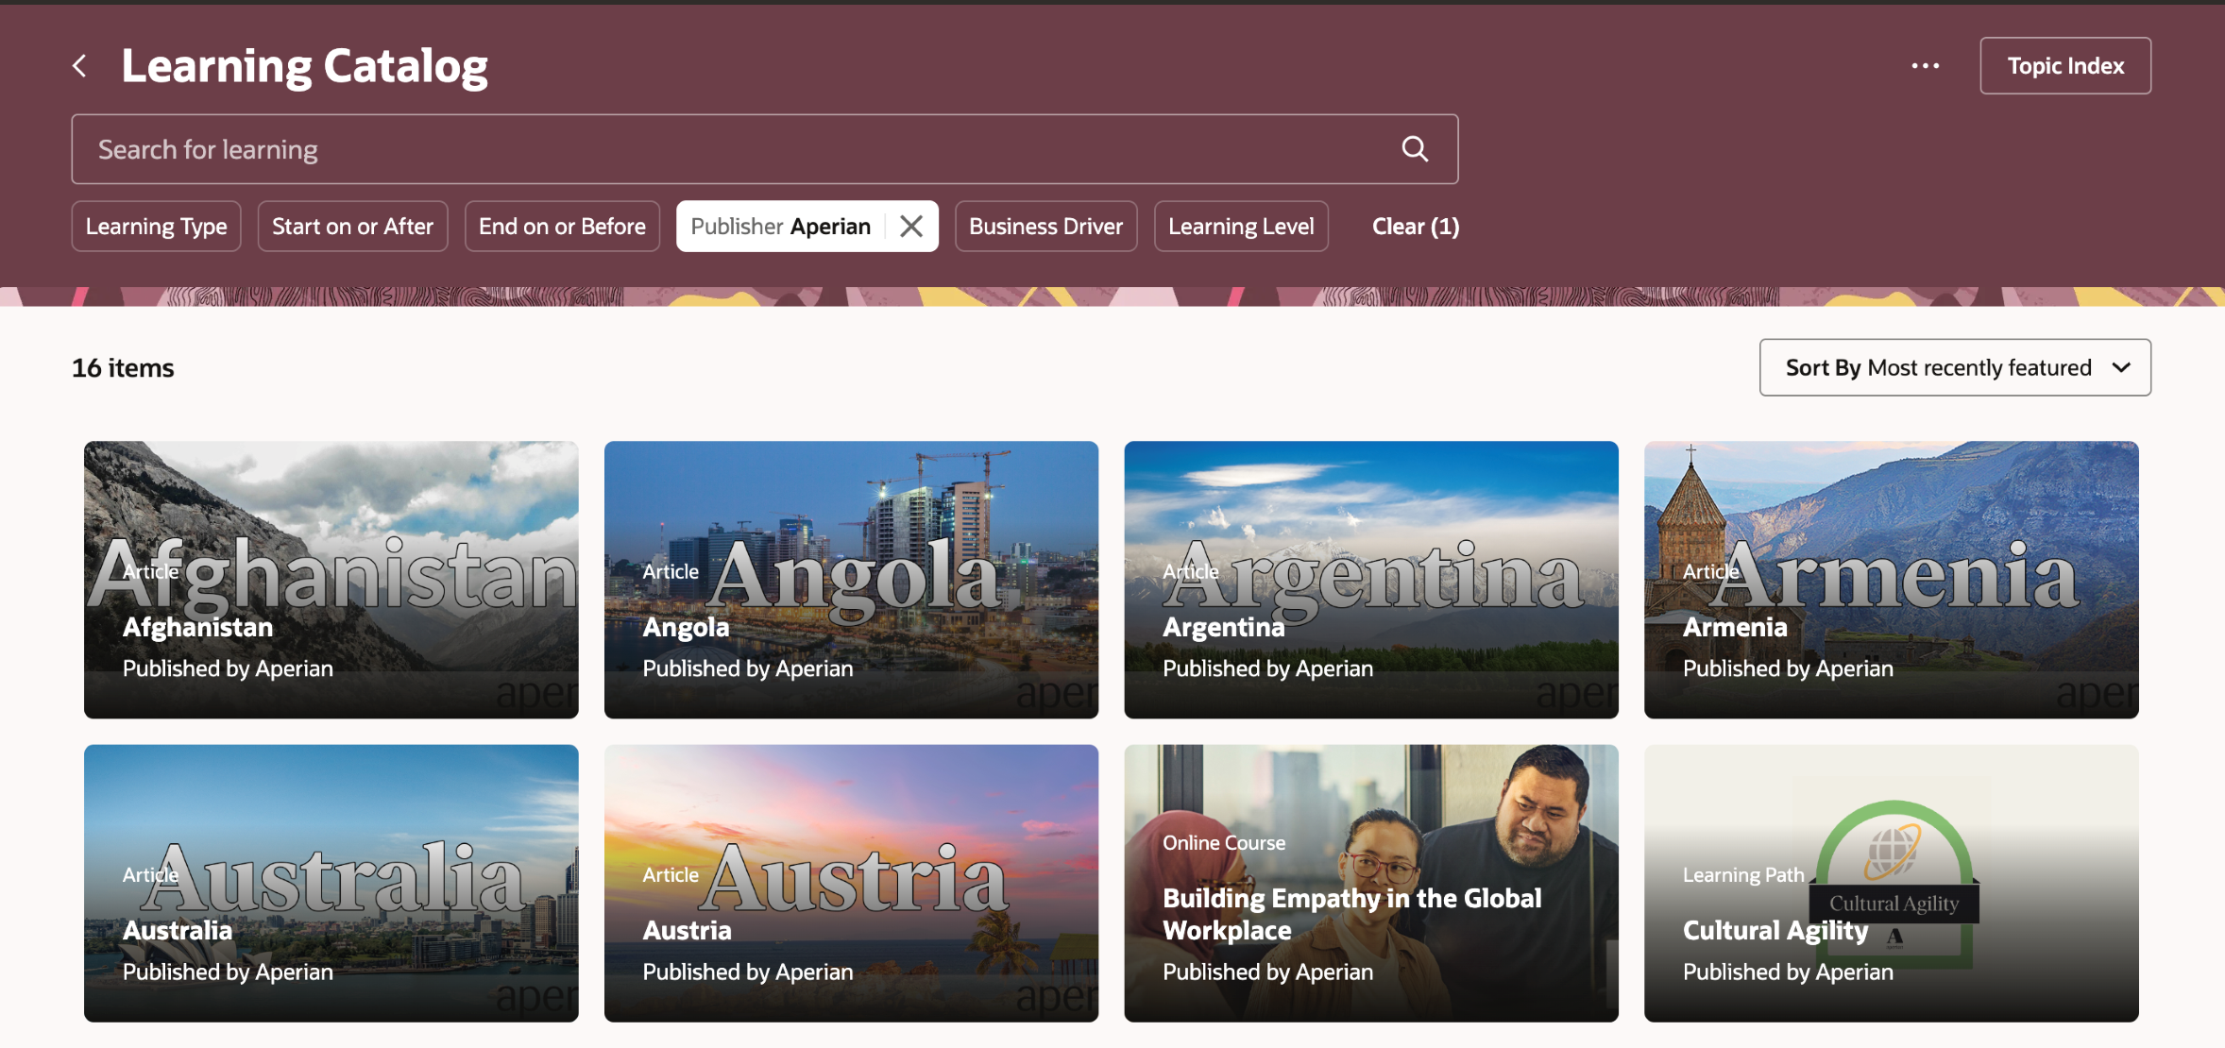Open Building Empathy in the Global Workplace course
Screen dimensions: 2225x1048
point(1370,883)
